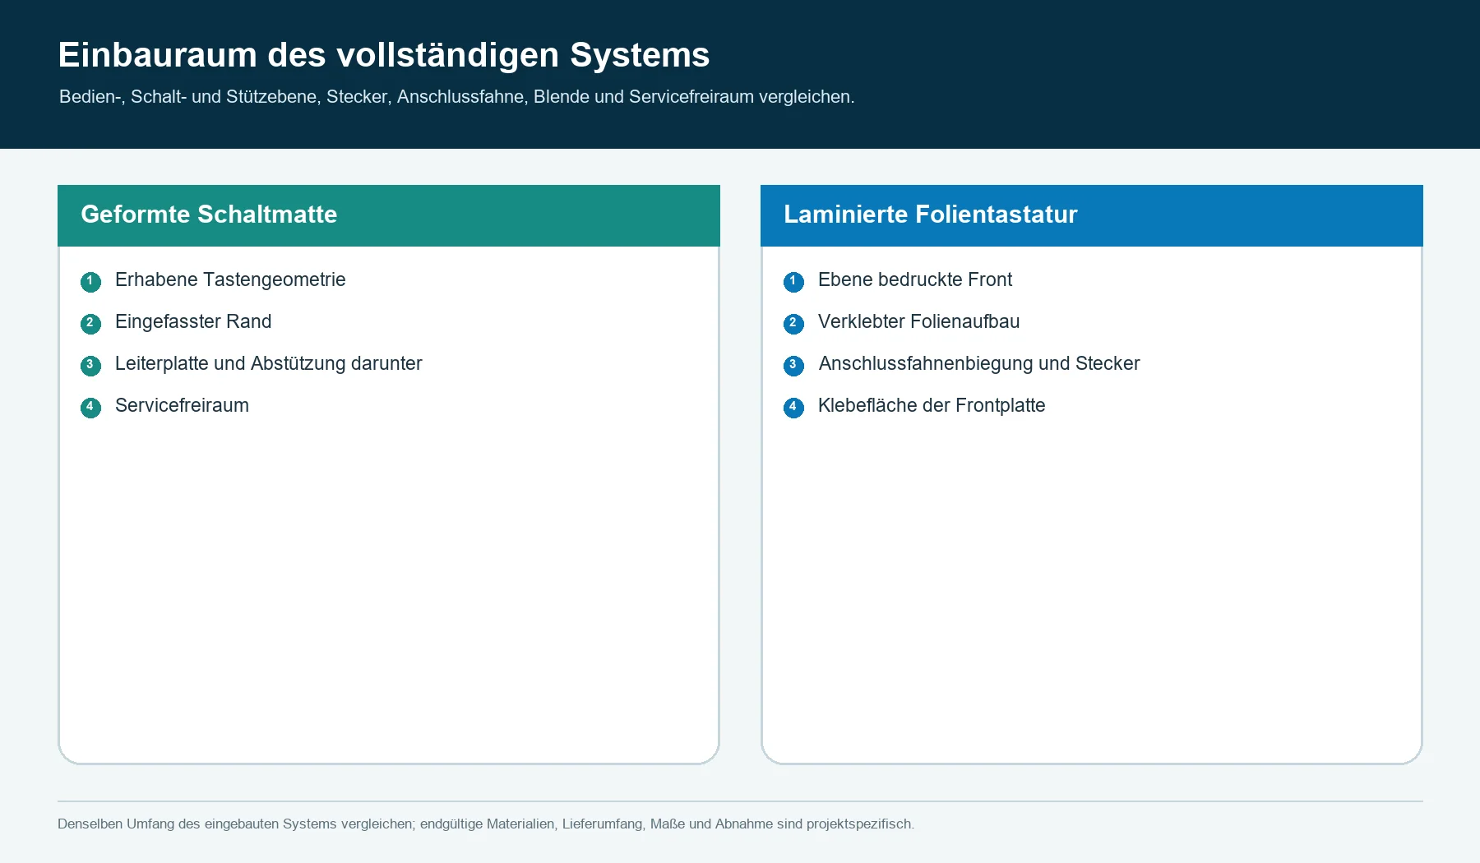Click the number 4 badge beside Klebefläche der Frontplatte
Image resolution: width=1480 pixels, height=863 pixels.
click(793, 408)
